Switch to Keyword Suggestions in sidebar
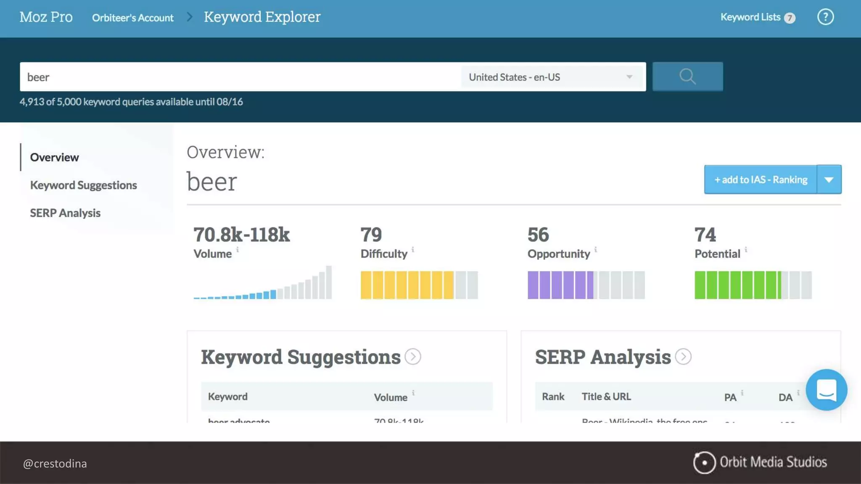 click(x=83, y=185)
